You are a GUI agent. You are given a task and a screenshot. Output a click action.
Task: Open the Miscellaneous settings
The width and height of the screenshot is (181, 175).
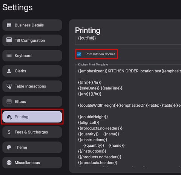[32, 163]
